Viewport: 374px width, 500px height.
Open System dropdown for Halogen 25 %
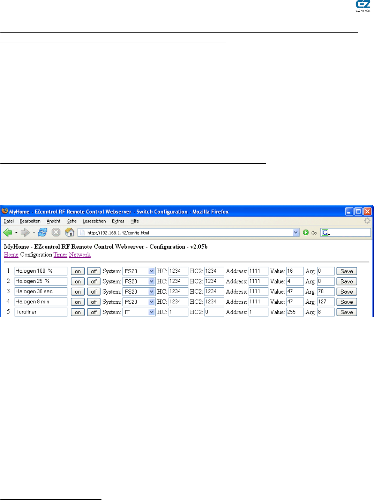(x=139, y=281)
